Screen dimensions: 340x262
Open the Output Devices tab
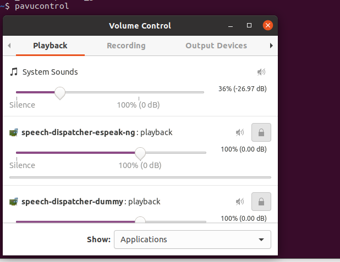216,46
